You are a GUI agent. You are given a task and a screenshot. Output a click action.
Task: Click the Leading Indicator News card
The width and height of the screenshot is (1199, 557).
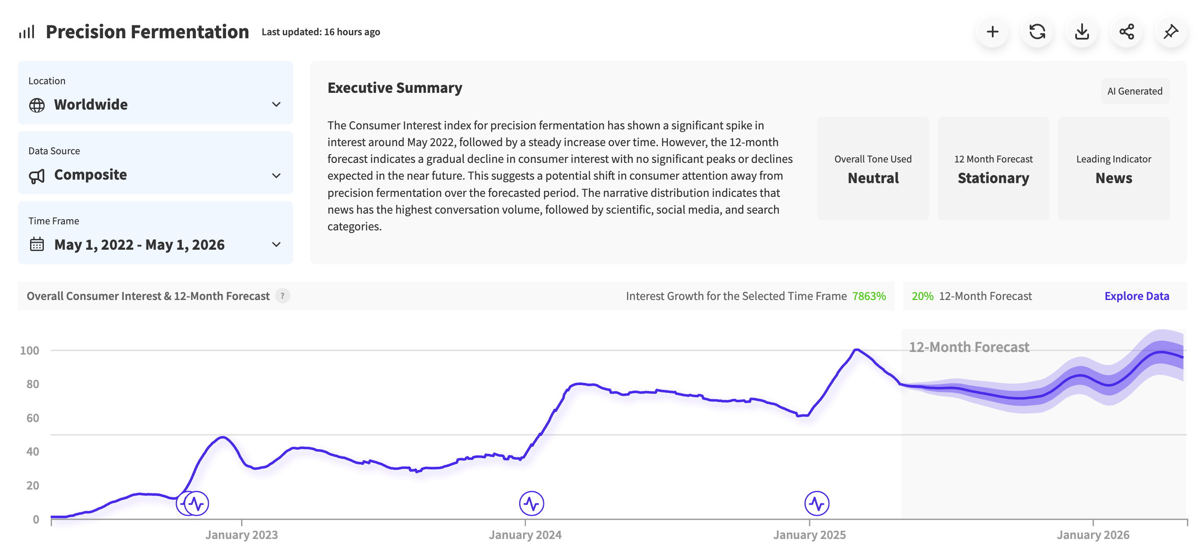click(1113, 168)
